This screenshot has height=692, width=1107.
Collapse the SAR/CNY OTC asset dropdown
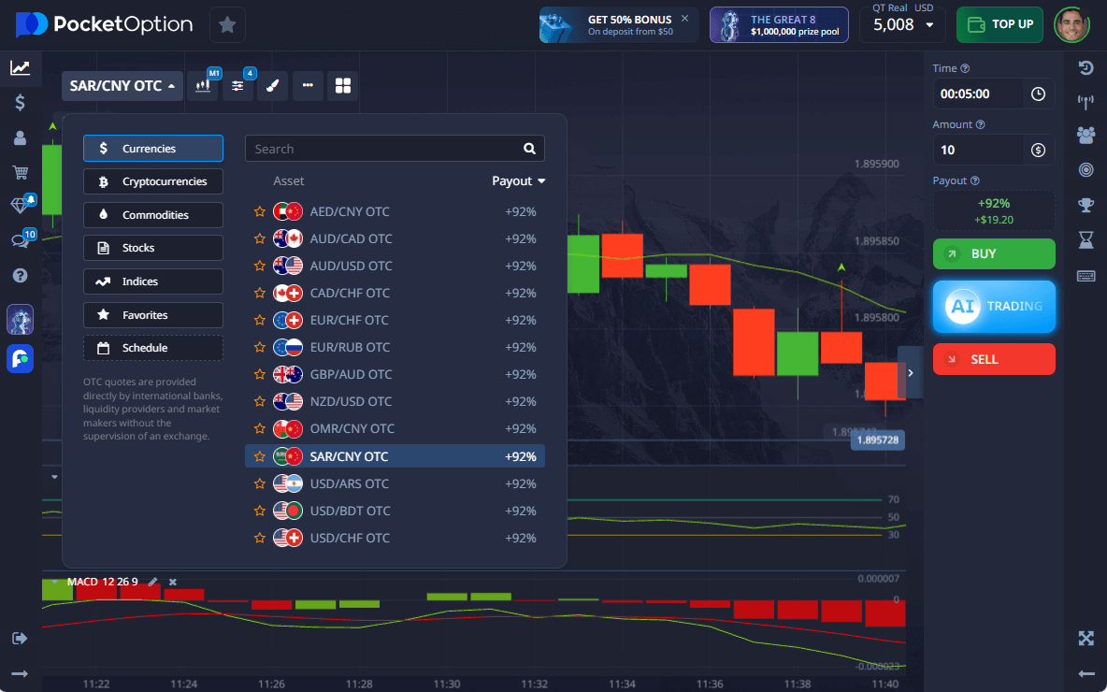pyautogui.click(x=122, y=86)
